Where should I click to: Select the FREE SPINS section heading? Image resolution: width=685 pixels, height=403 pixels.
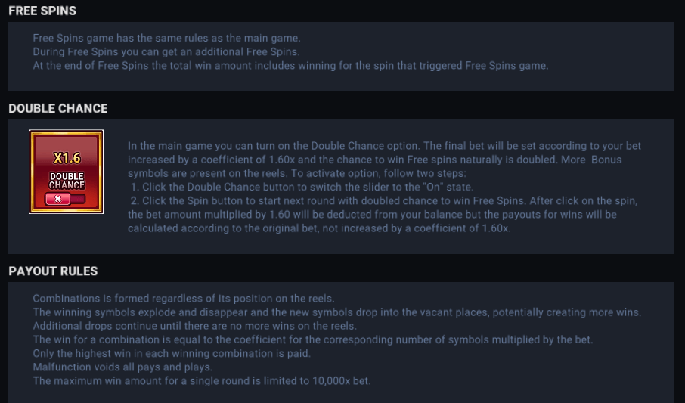42,11
